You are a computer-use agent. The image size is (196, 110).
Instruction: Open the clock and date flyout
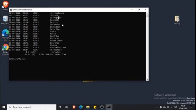tap(183, 107)
